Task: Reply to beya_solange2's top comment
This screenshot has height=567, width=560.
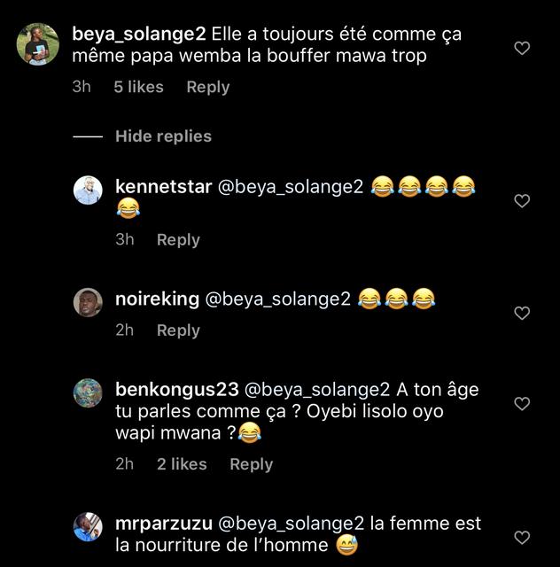Action: pyautogui.click(x=208, y=87)
